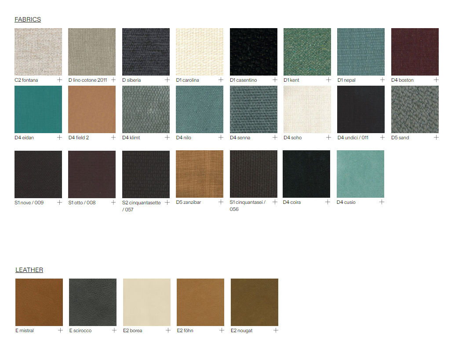Select the D4 eidan teal swatch

click(38, 109)
